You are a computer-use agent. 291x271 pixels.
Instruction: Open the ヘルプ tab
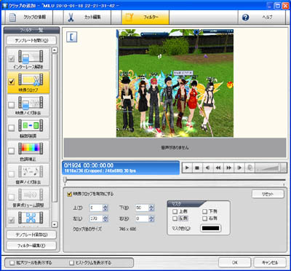click(x=261, y=17)
